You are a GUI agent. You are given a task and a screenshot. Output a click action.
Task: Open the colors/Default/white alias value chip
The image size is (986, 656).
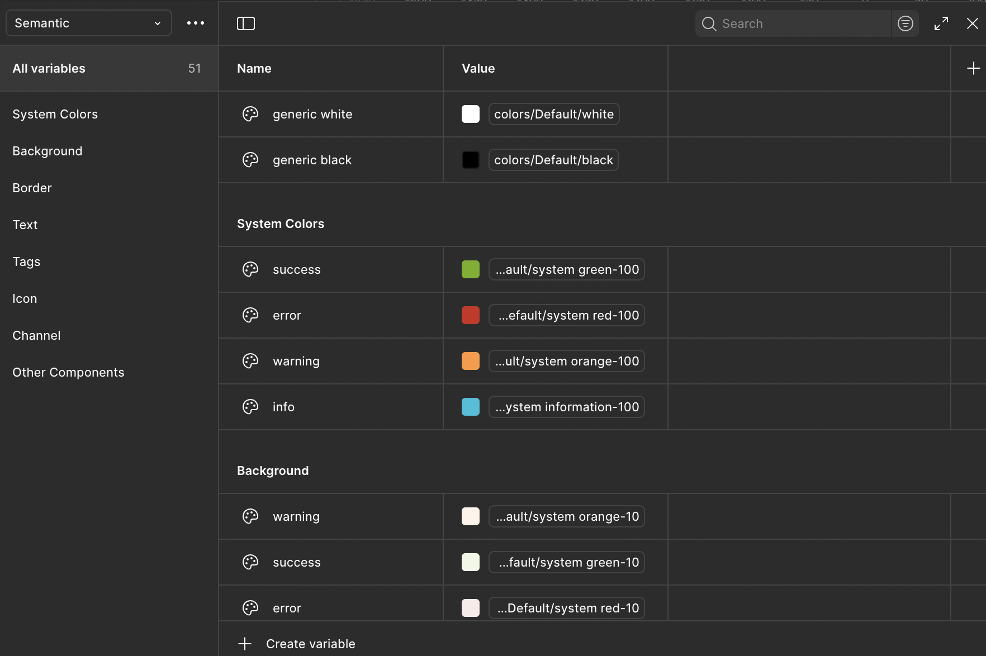coord(553,114)
